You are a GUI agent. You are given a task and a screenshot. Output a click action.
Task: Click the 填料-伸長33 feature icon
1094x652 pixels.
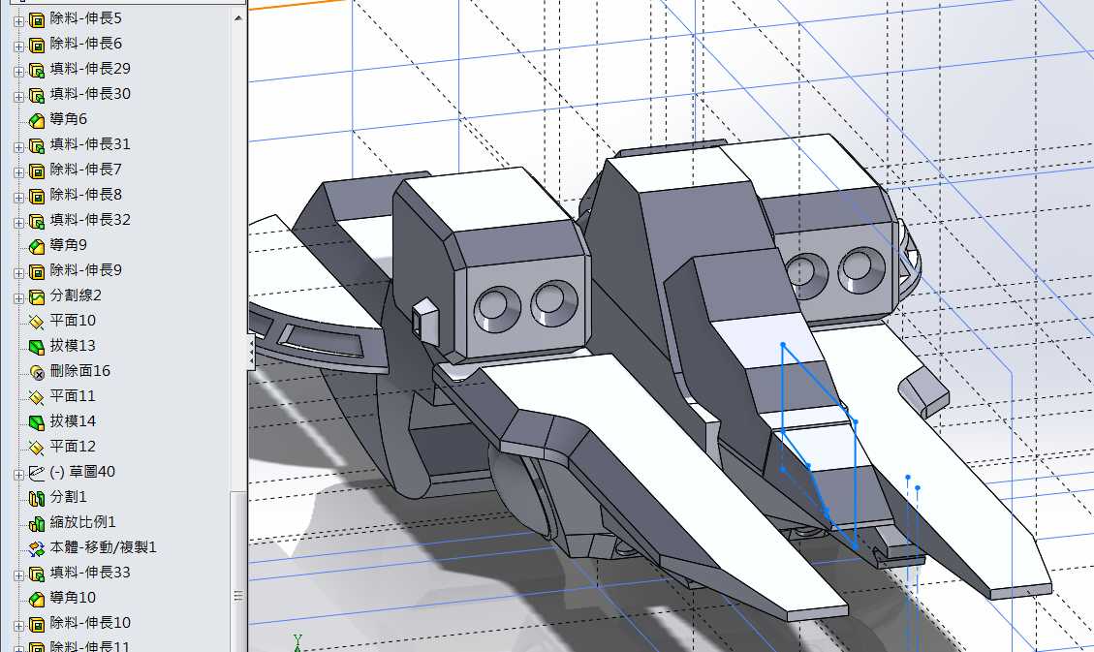point(36,574)
